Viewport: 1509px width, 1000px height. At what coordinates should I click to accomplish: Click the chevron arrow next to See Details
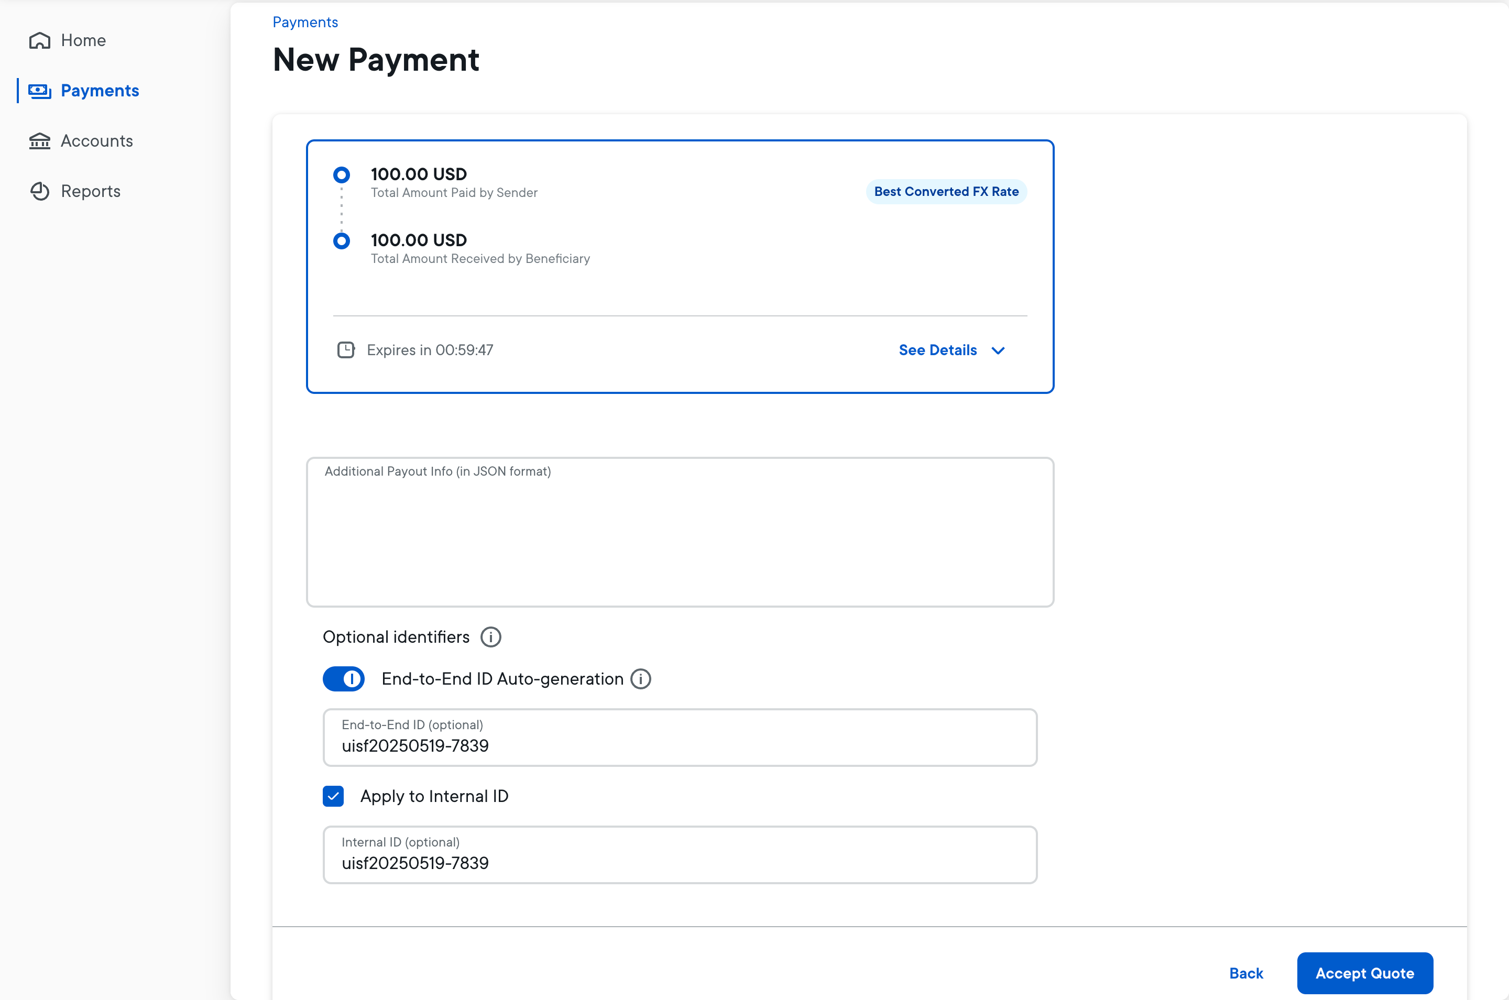pos(998,351)
